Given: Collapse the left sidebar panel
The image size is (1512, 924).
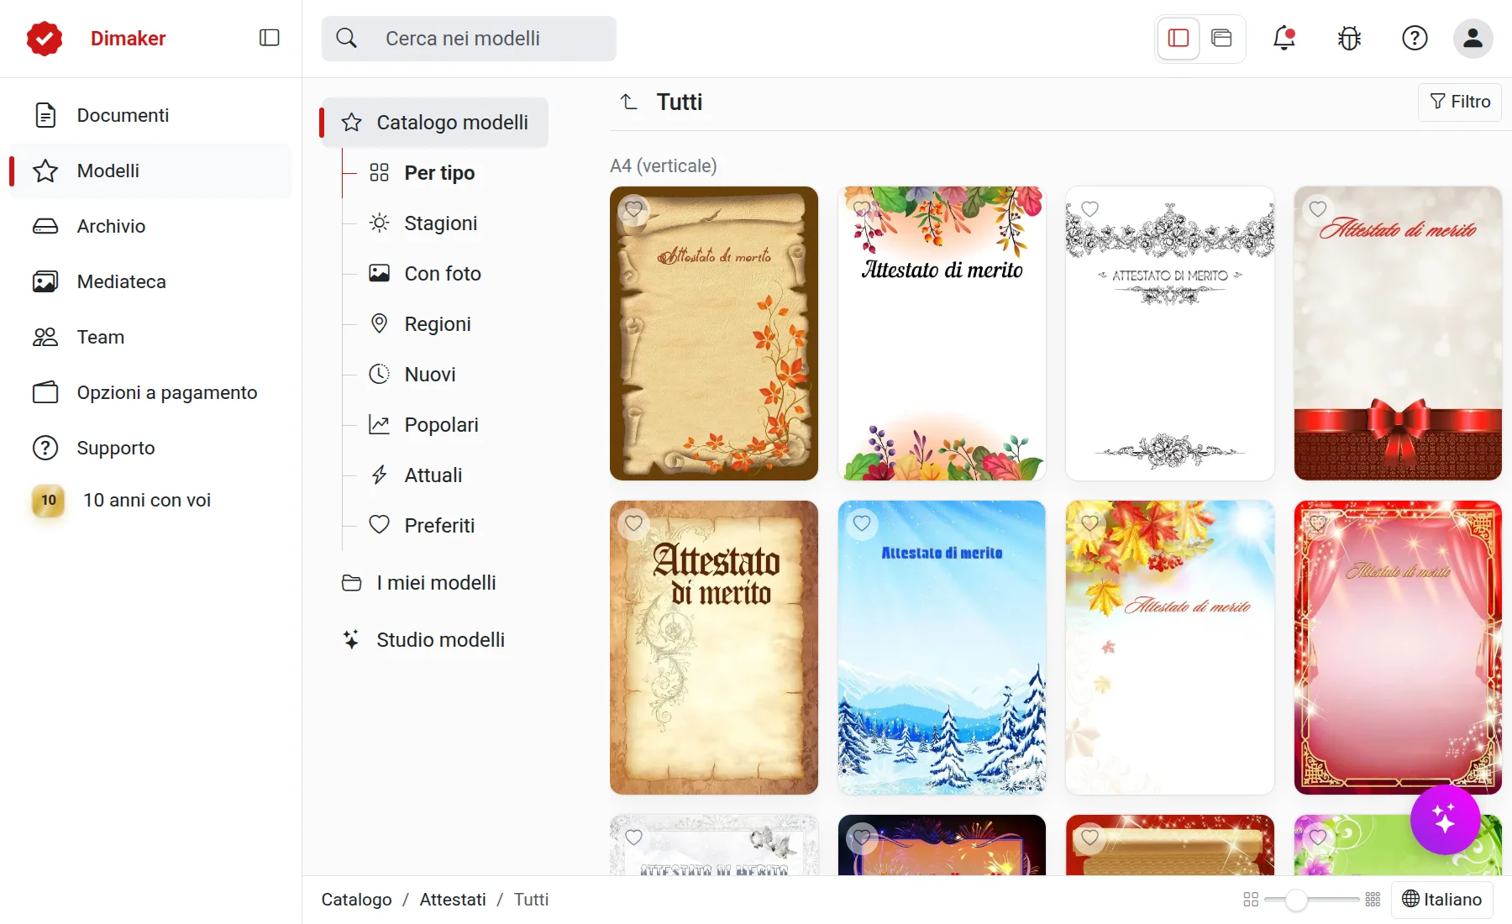Looking at the screenshot, I should click(269, 38).
